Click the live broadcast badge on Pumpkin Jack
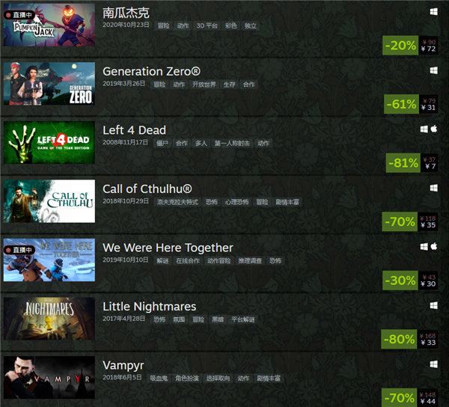449x407 pixels. coord(19,15)
